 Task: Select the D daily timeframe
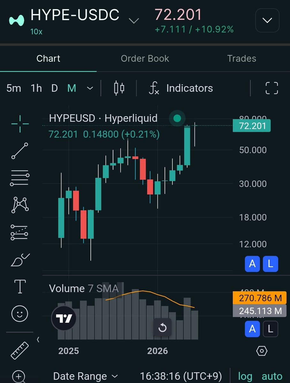55,88
